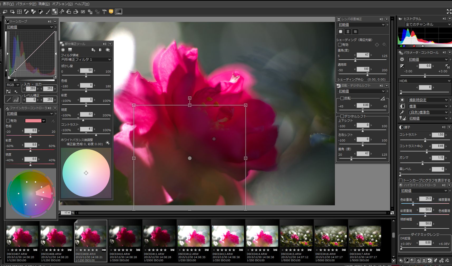Open the 部分補正ツール panel options menu

point(105,44)
